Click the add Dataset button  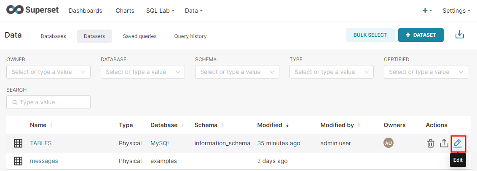(x=421, y=35)
